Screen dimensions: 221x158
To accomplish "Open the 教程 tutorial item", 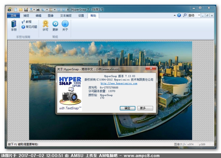I will click(27, 22).
